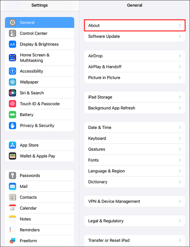Open Transfer or Reset iPad
The image size is (190, 247).
[x=134, y=240]
